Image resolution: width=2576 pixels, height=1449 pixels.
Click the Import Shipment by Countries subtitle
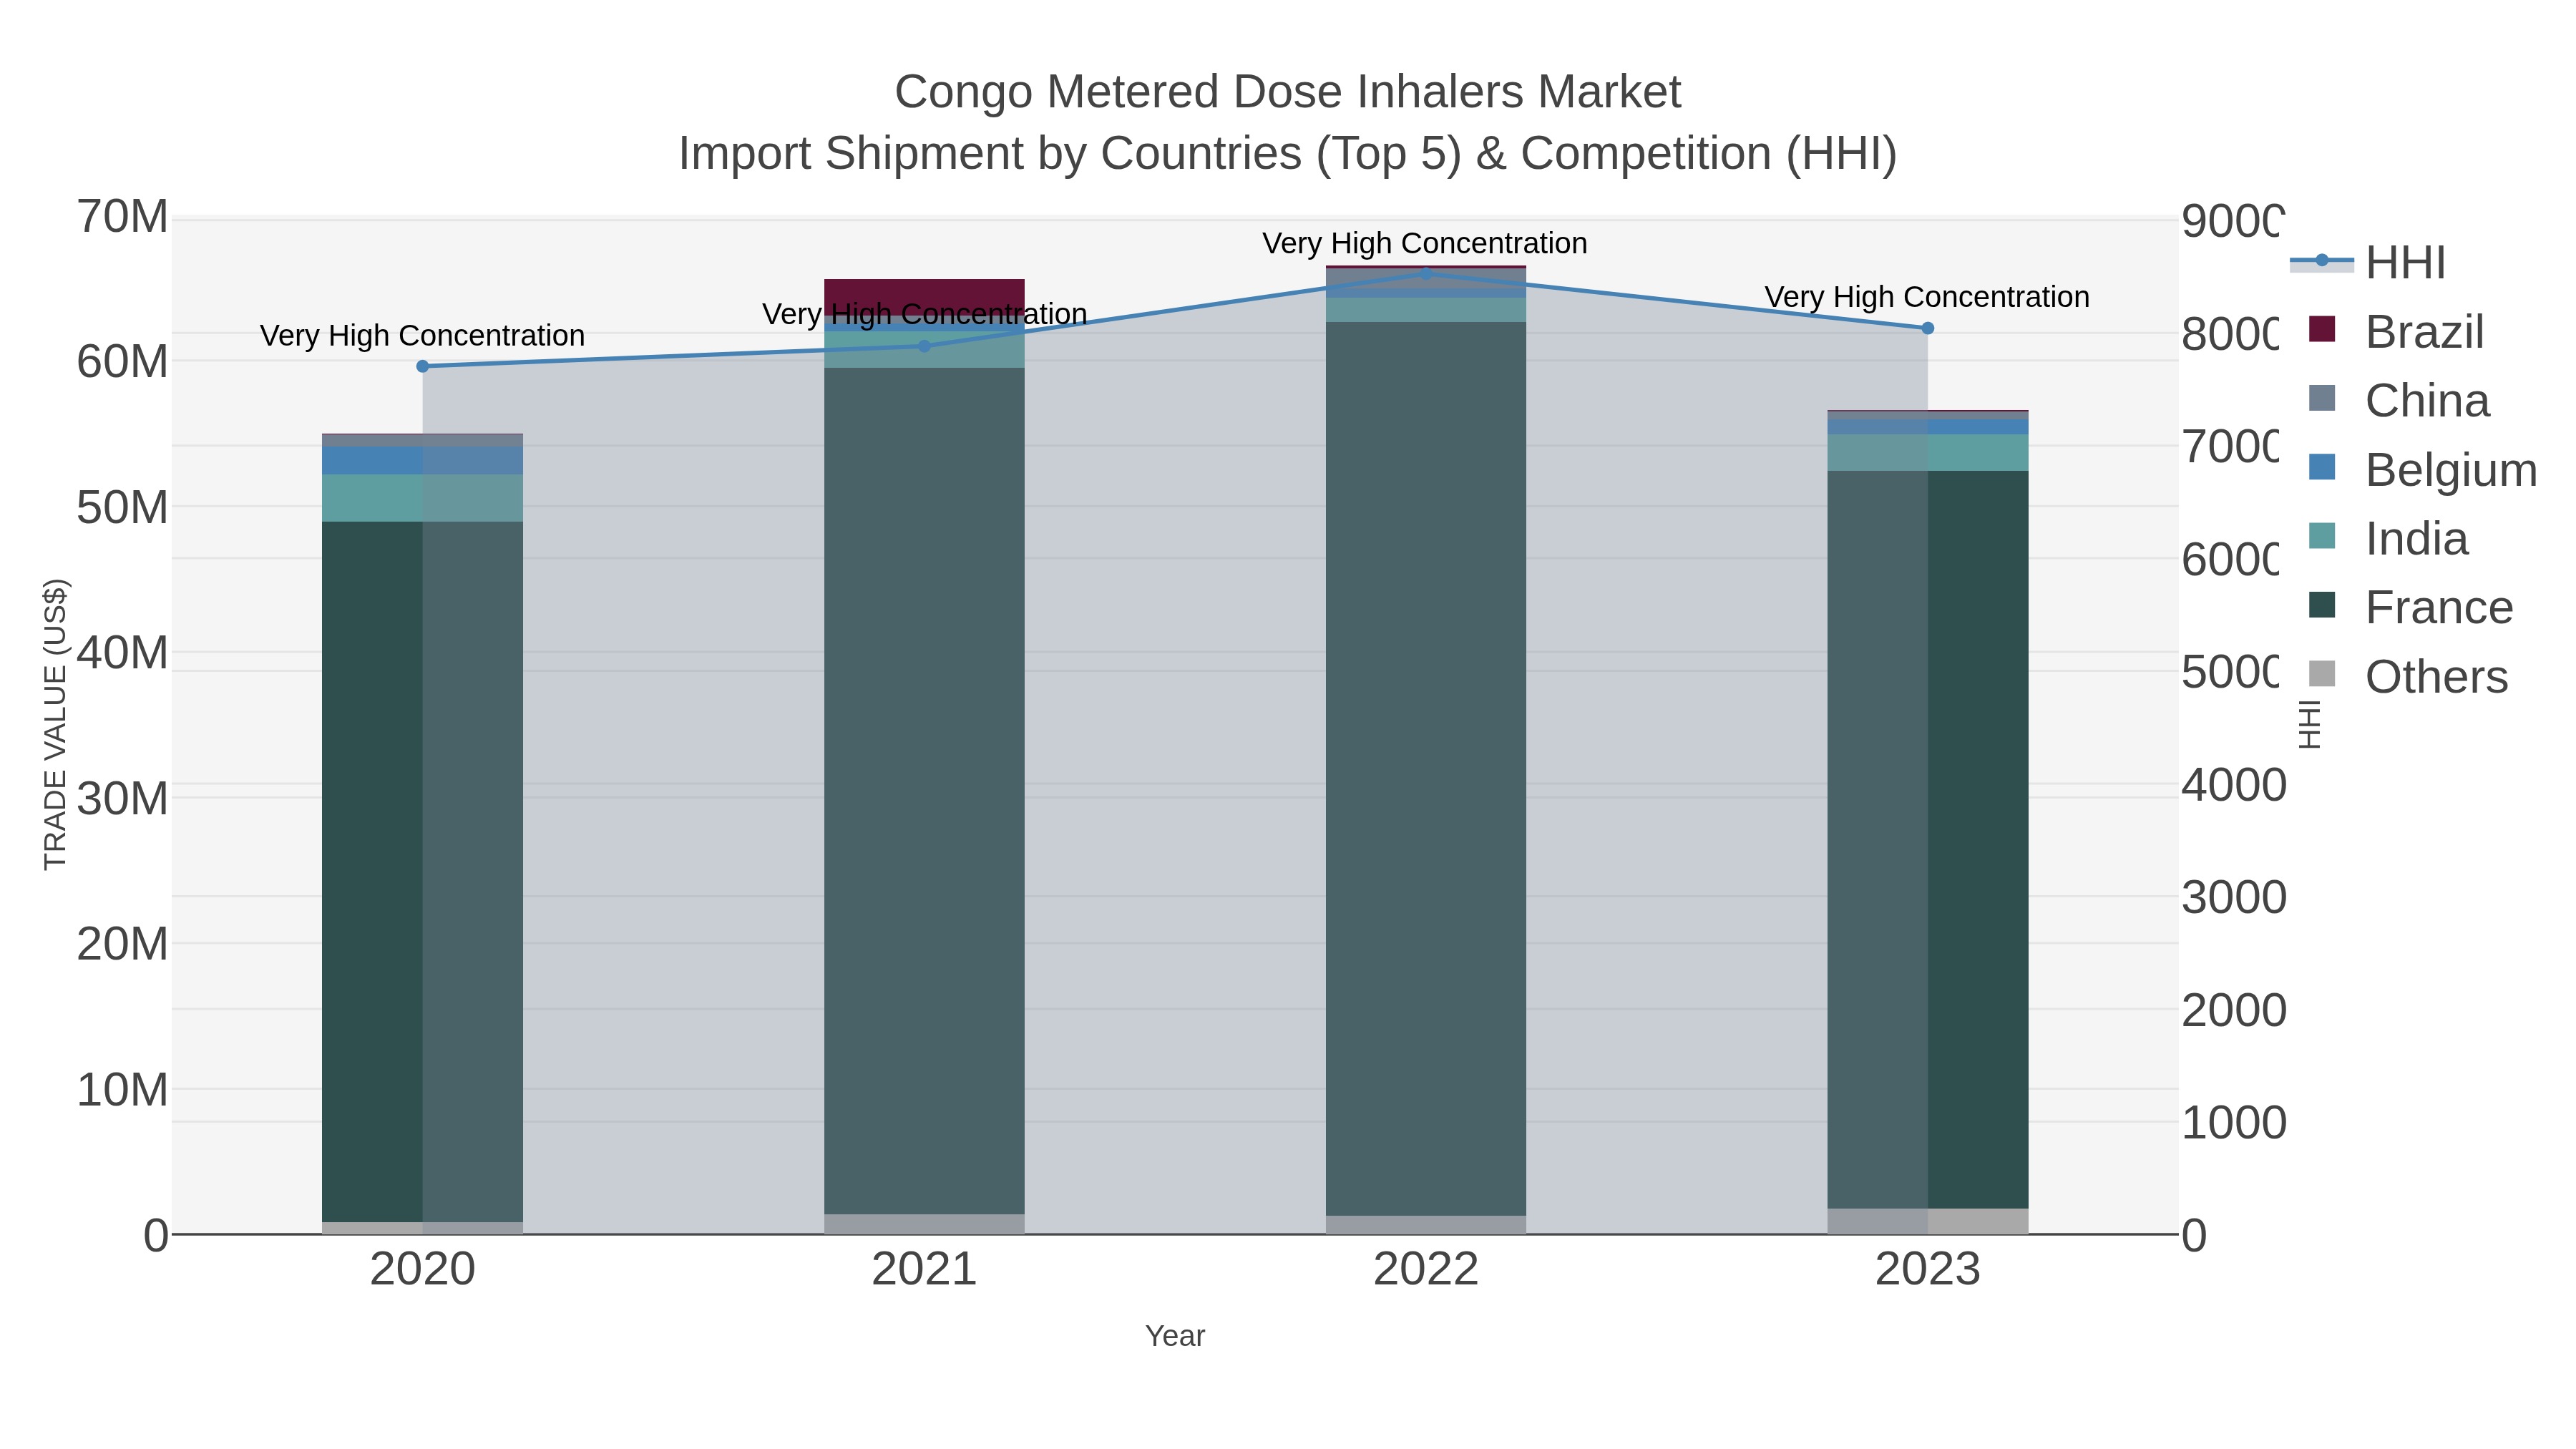[x=1288, y=154]
